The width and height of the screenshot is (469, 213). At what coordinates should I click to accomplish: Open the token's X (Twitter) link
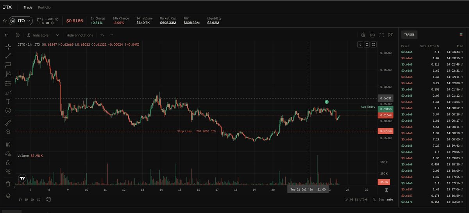tap(43, 23)
